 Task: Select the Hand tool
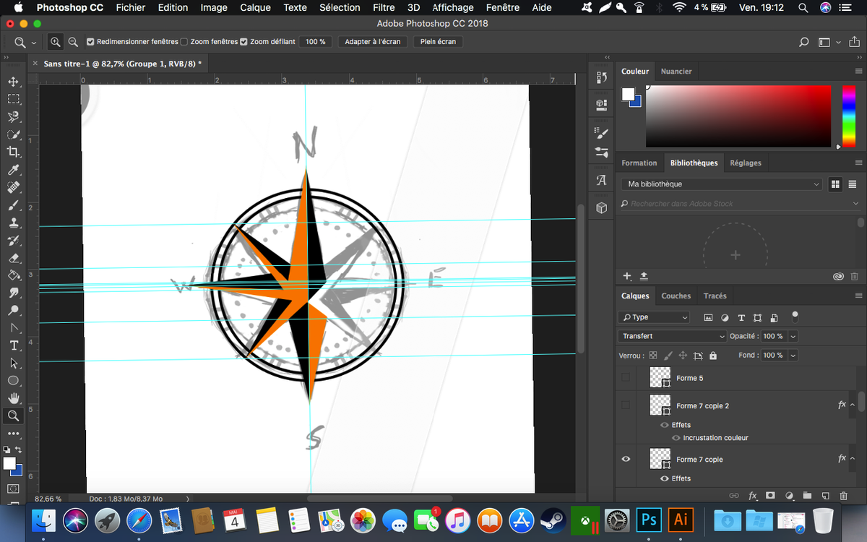(x=13, y=398)
